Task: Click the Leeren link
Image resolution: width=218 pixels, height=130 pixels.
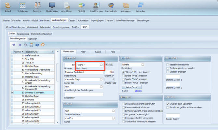Action: click(x=138, y=91)
